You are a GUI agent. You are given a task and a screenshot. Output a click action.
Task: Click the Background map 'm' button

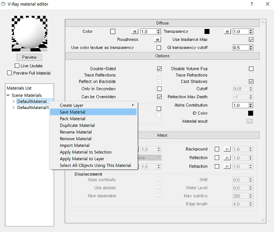pyautogui.click(x=227, y=149)
